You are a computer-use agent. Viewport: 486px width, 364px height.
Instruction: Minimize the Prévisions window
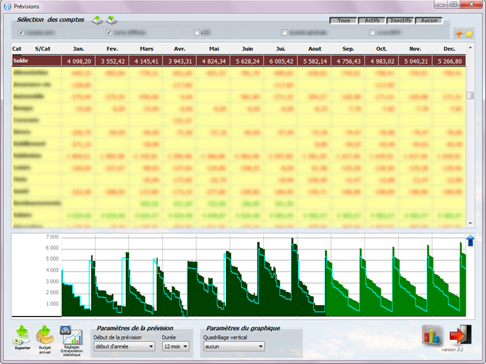(440, 4)
